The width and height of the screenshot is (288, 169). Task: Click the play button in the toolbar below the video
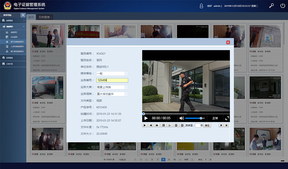click(145, 125)
